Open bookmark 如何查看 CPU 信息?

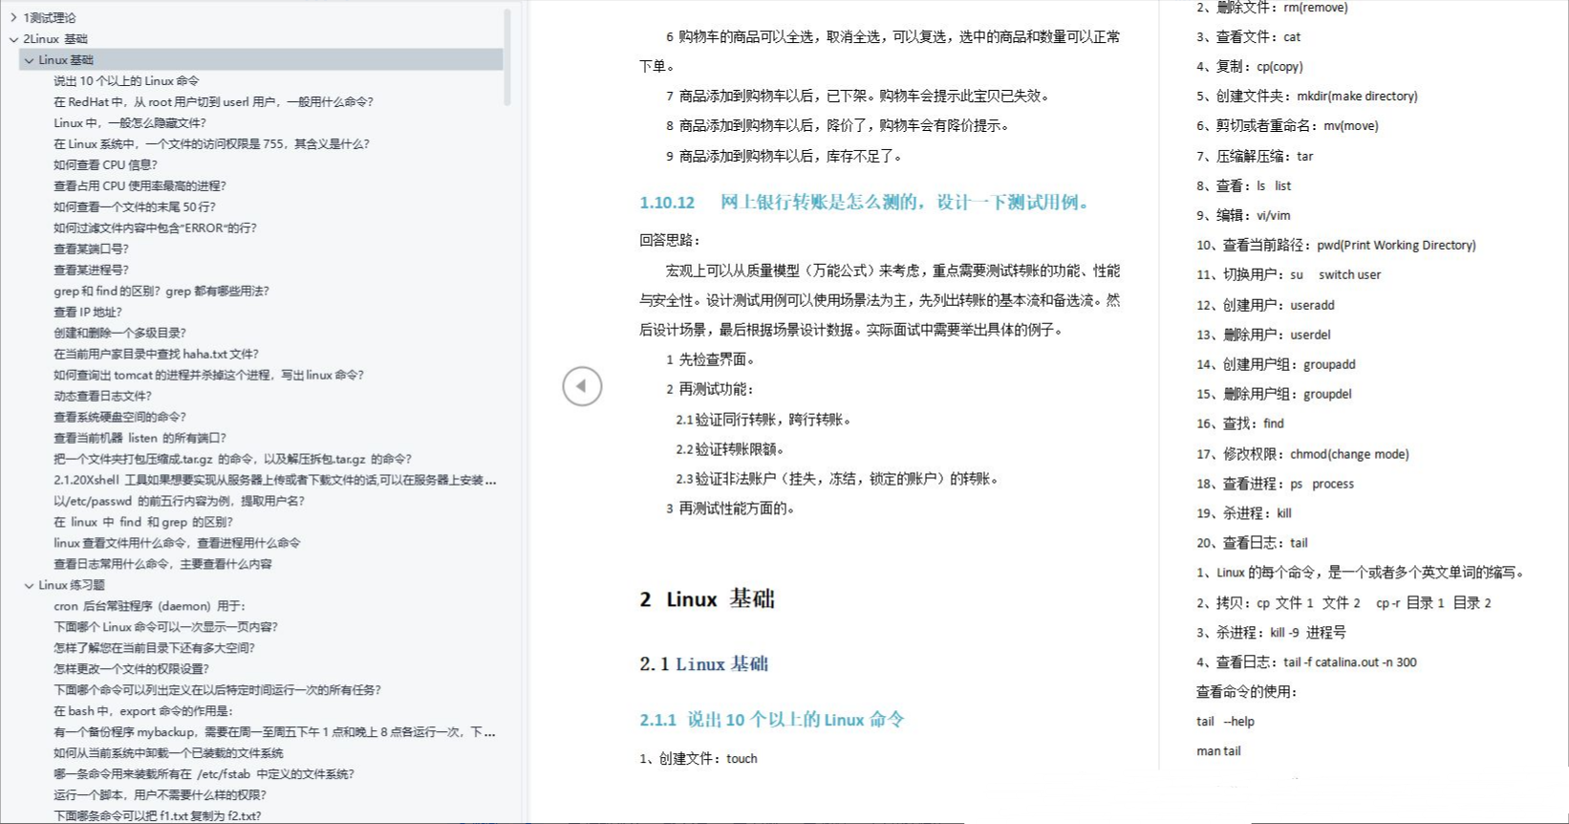[105, 165]
